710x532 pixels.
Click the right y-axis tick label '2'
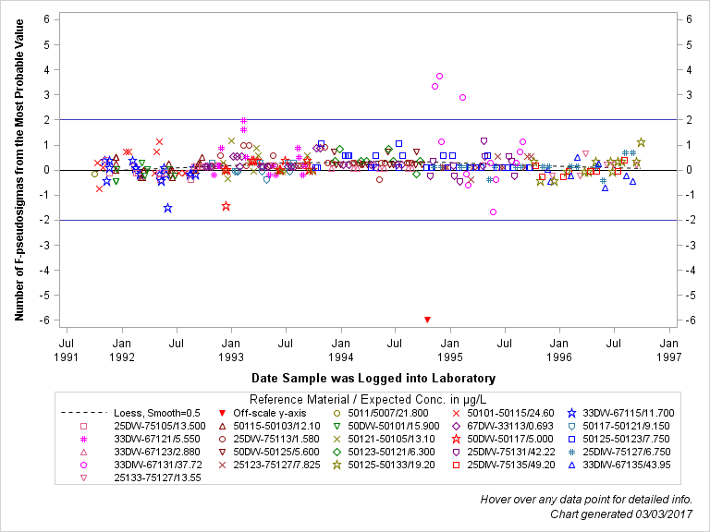tap(689, 120)
